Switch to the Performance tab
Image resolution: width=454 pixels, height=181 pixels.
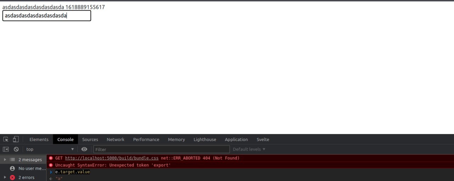[146, 139]
